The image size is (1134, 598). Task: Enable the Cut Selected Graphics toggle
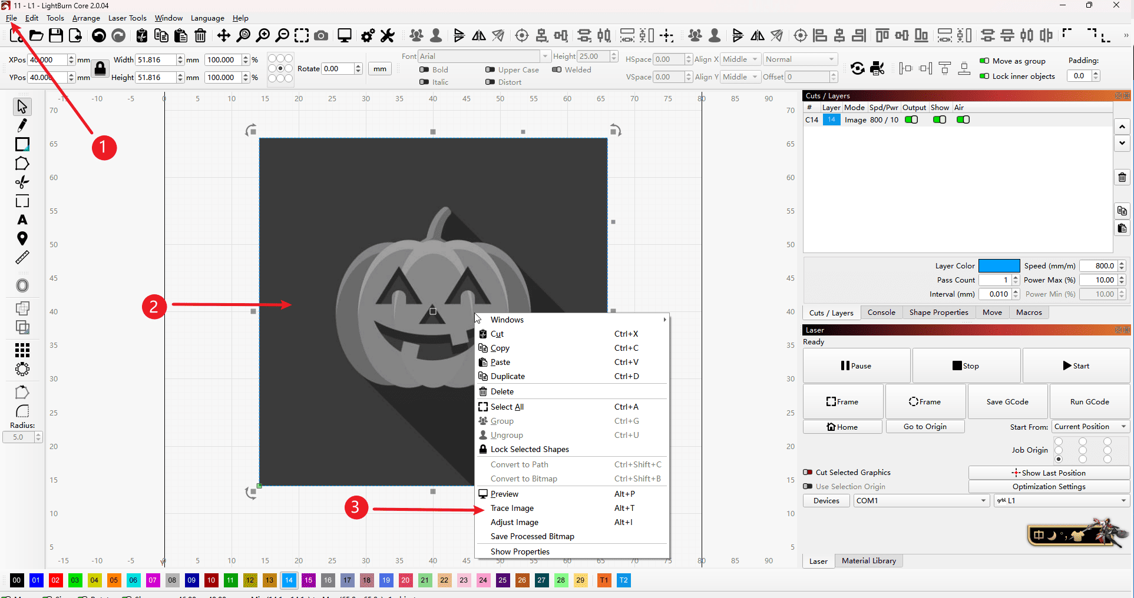808,473
